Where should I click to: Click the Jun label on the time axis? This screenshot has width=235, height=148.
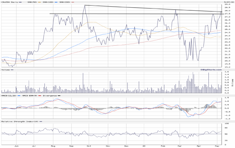[17, 146]
